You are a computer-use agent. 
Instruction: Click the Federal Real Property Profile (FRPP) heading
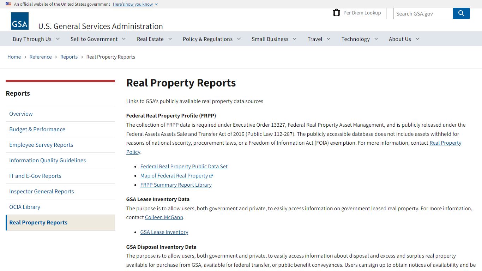coord(171,116)
